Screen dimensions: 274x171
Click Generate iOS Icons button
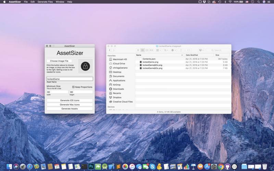(x=70, y=100)
